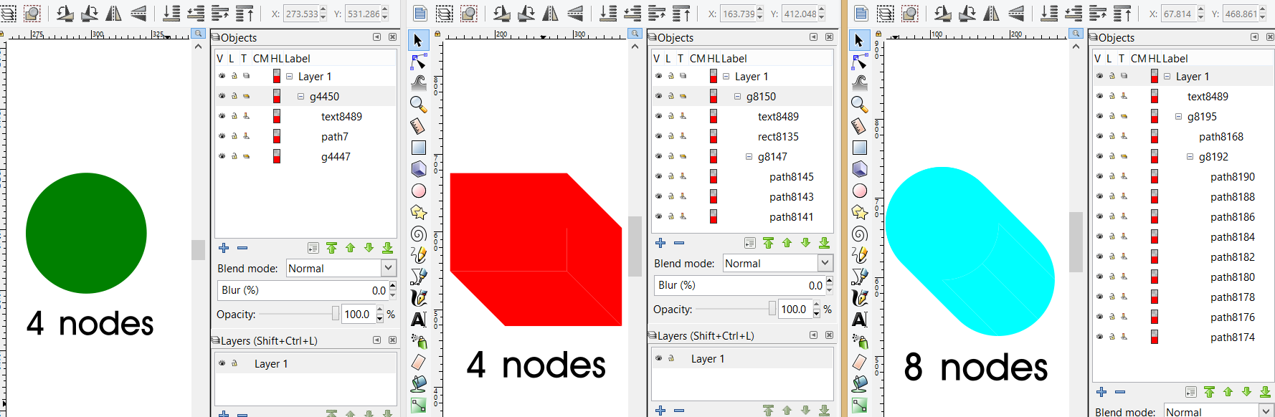Select the text8489 item under g4450
This screenshot has width=1275, height=417.
341,117
